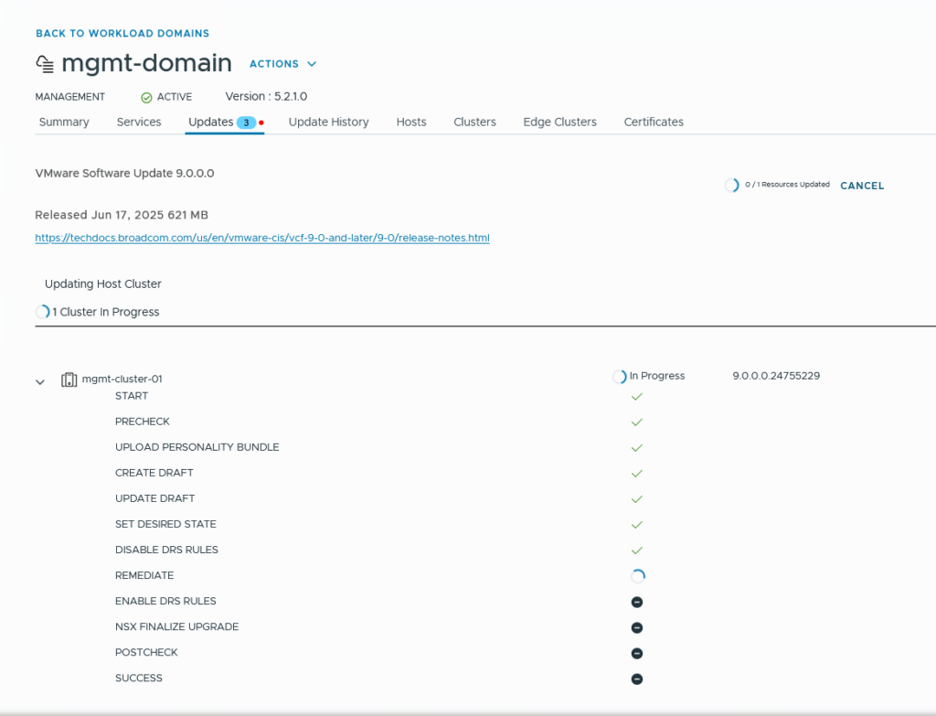
Task: Click the mgmt-cluster-01 cluster icon
Action: pyautogui.click(x=69, y=379)
